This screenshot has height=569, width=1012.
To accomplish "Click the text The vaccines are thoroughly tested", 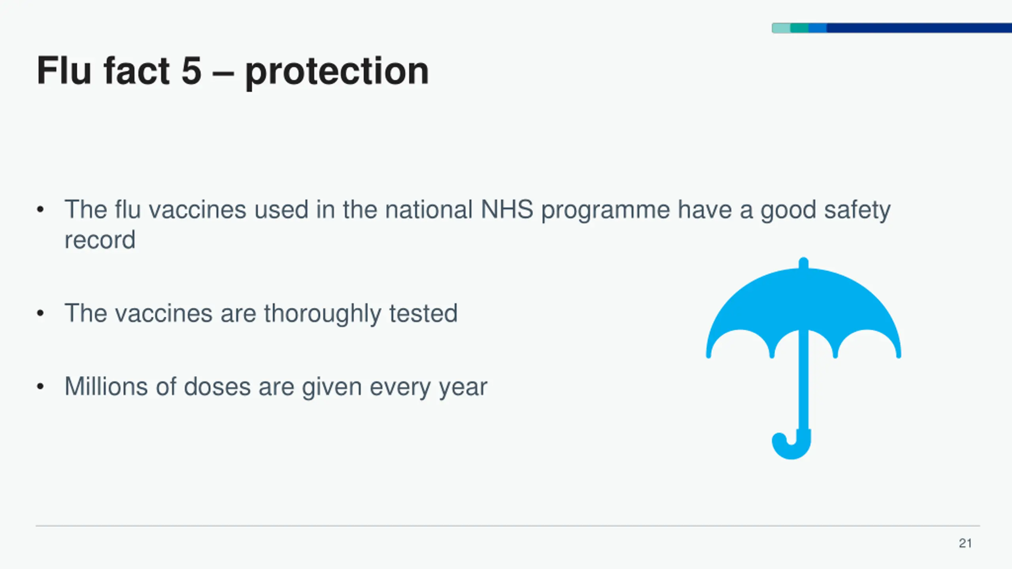I will [261, 313].
